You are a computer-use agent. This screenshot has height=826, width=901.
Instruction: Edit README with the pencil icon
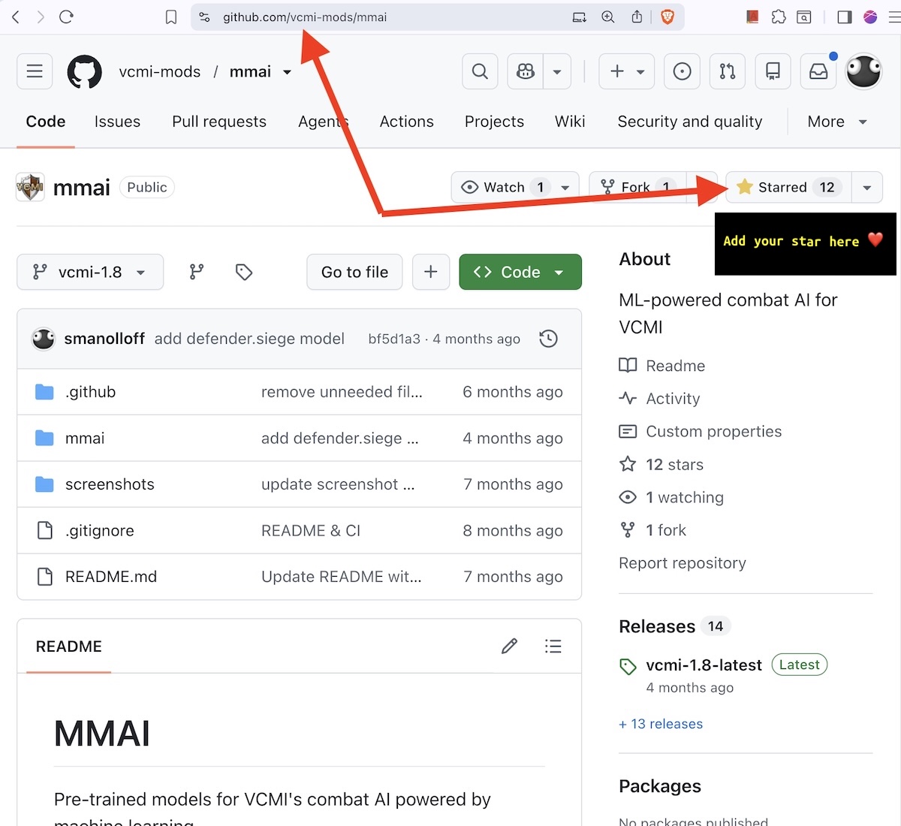tap(510, 646)
